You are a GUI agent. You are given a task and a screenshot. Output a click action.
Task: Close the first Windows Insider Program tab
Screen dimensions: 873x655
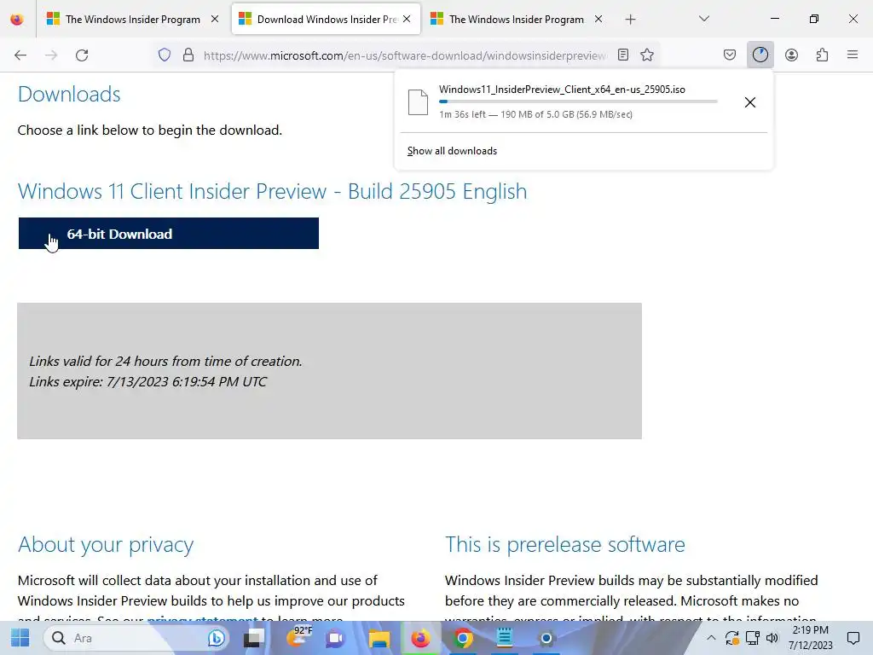point(215,19)
